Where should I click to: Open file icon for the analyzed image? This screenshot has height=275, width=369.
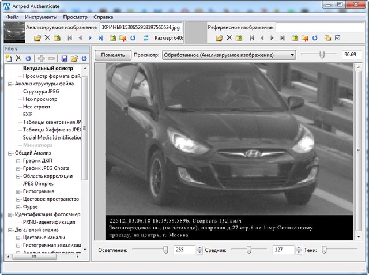[x=37, y=38]
